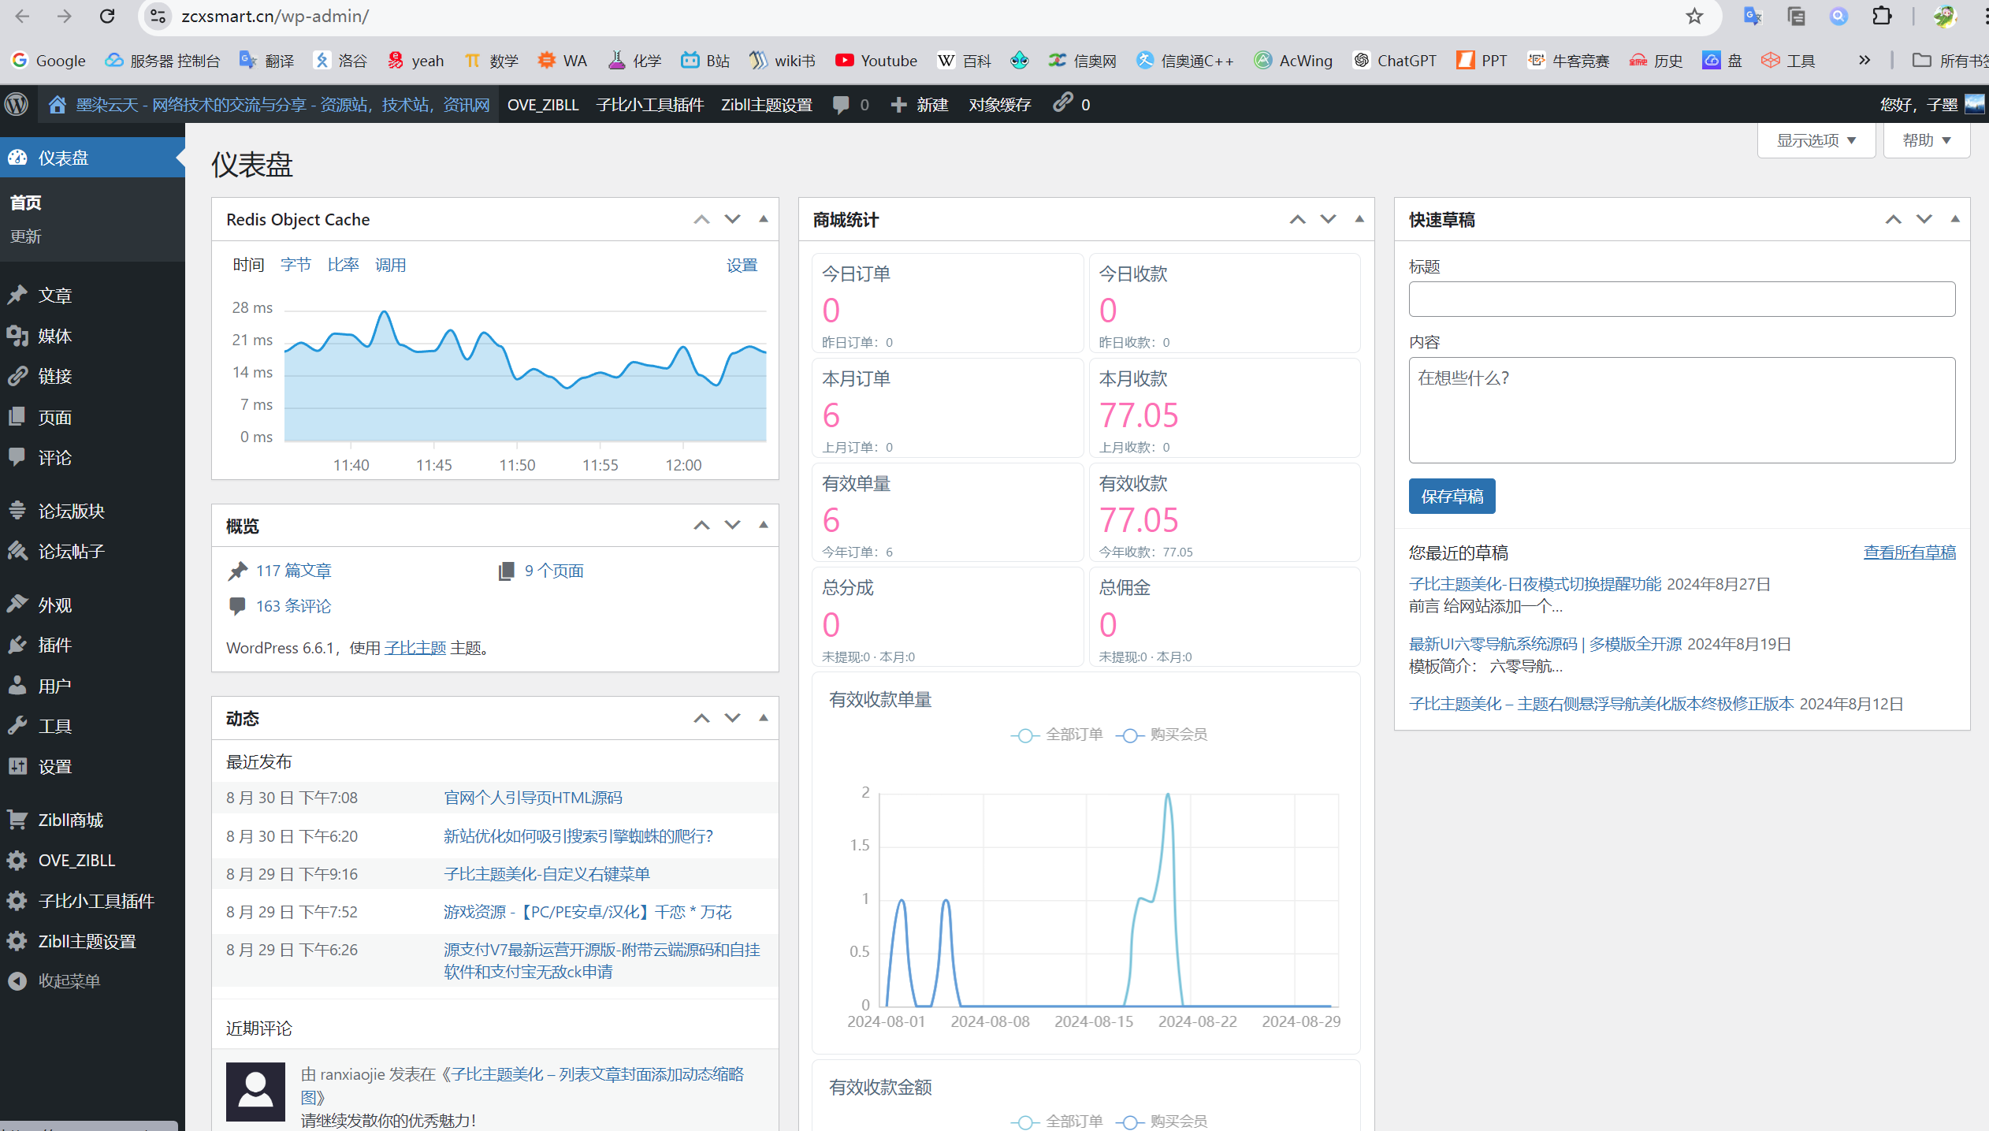Click the 标题 draft title field
Image resolution: width=1989 pixels, height=1131 pixels.
[1682, 299]
